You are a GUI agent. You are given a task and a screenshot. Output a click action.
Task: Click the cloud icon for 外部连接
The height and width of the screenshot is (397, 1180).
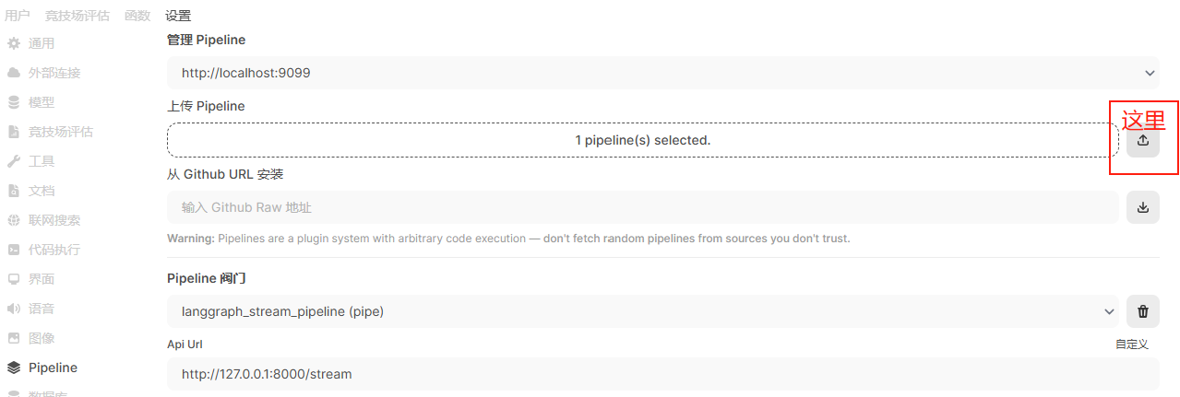(14, 73)
